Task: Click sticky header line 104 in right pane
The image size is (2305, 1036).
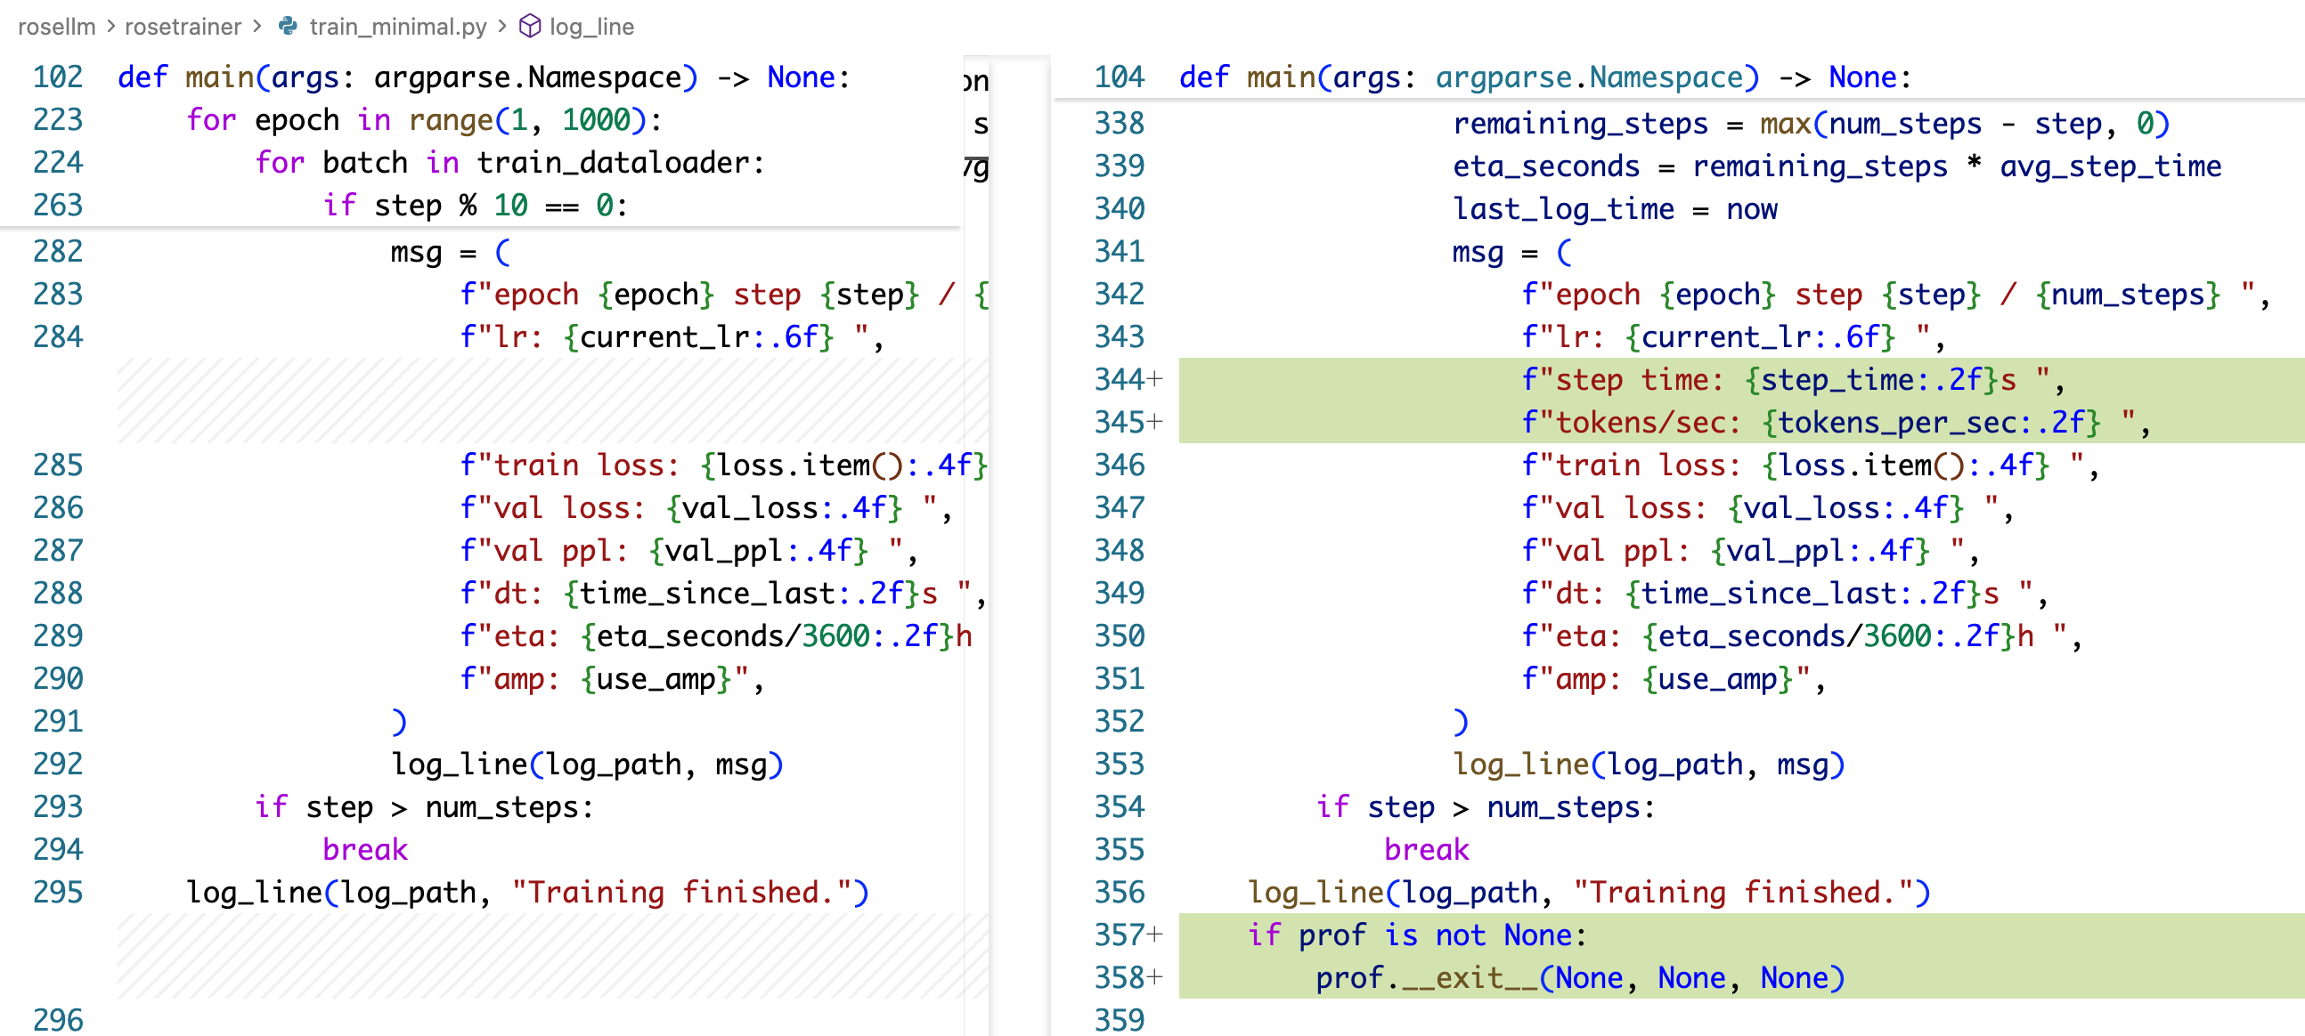Action: click(1543, 77)
